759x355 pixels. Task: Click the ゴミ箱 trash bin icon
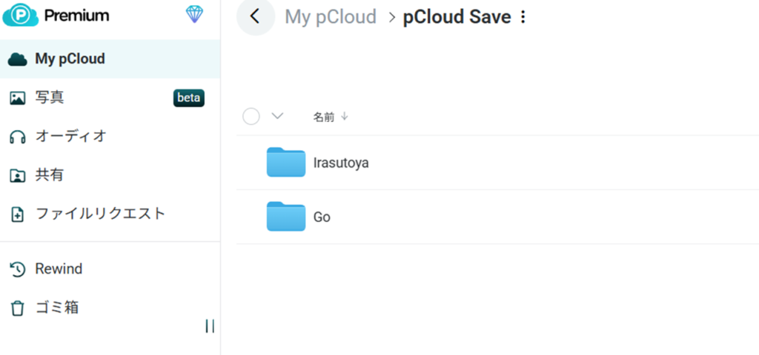coord(17,308)
